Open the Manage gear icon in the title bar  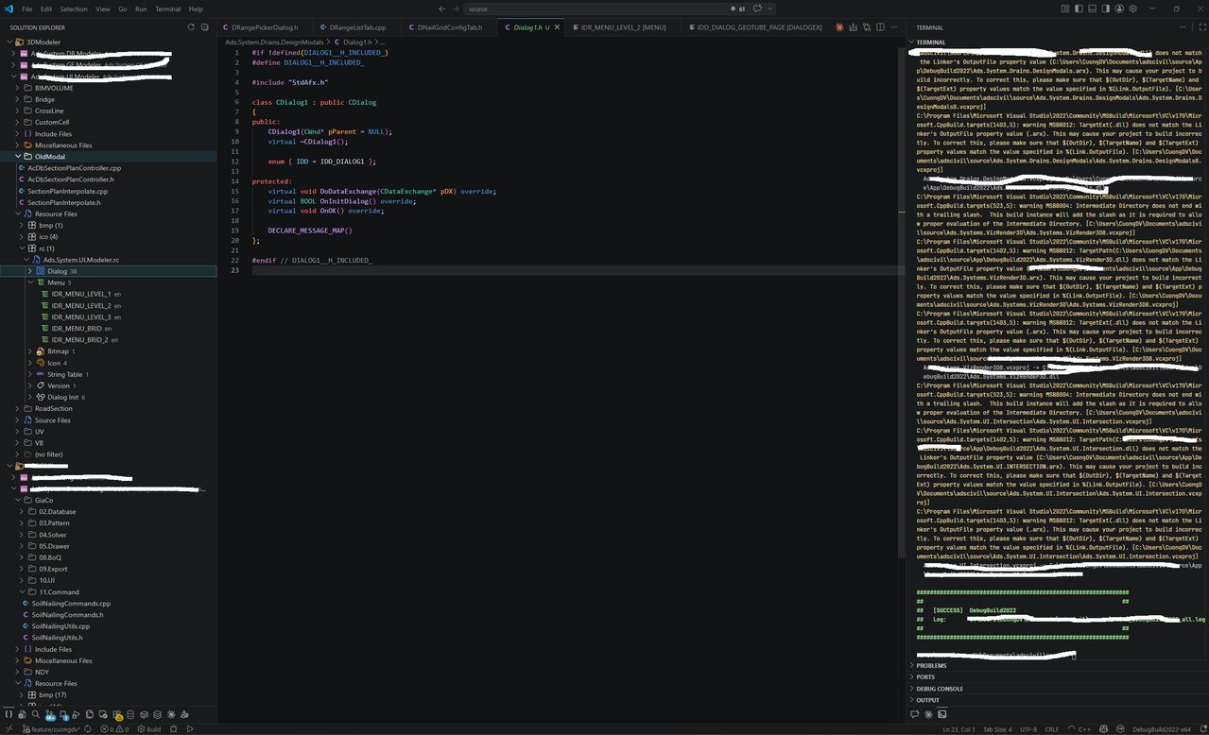1133,9
